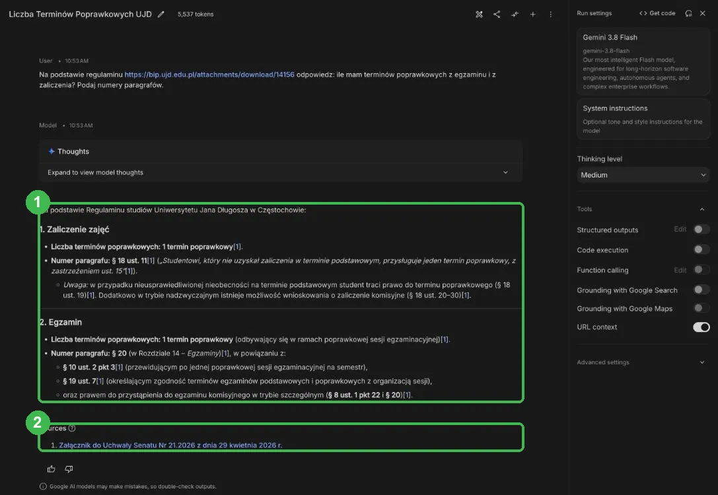Click the 'Google AI models may make mistakes' disclaimer
Viewport: 718px width, 495px height.
click(133, 486)
